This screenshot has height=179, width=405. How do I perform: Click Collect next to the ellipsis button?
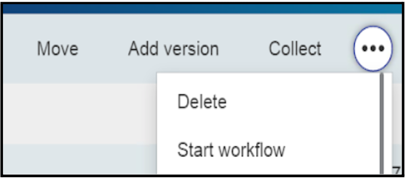(295, 49)
